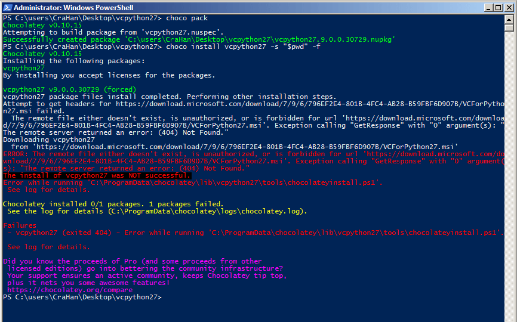Click the 'Administrator: Windows PowerShell' title text
517x322 pixels.
coord(73,7)
